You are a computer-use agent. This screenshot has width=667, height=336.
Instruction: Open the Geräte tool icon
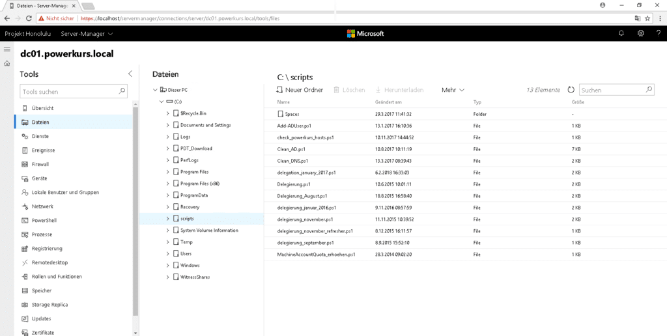coord(25,178)
